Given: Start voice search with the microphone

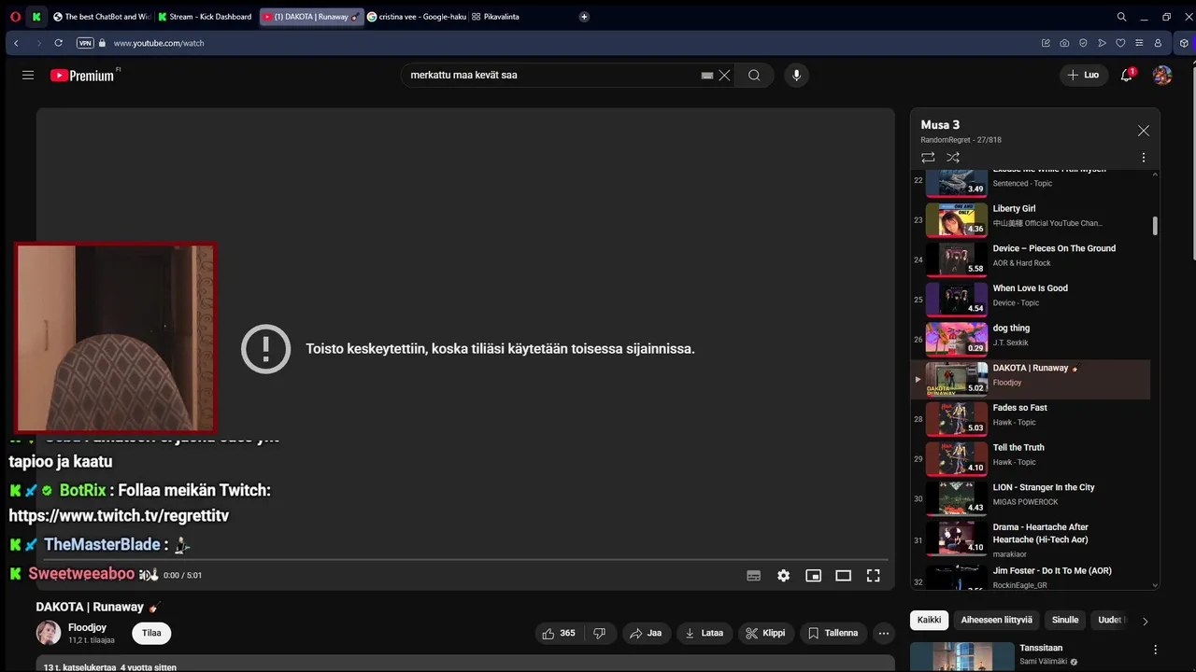Looking at the screenshot, I should tap(796, 76).
